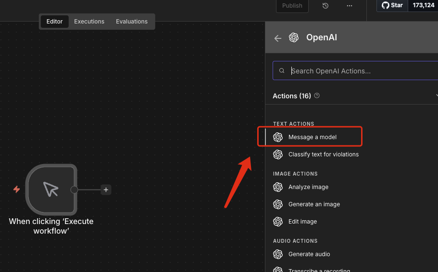Click the magnifier icon in search box
The height and width of the screenshot is (272, 438).
282,71
